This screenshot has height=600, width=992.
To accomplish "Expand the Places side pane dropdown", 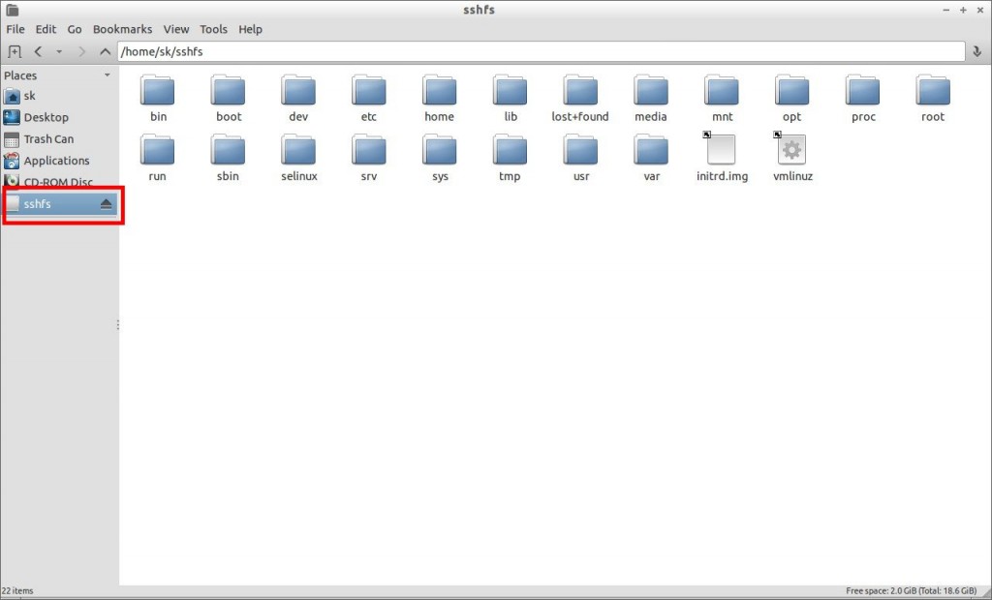I will [107, 75].
